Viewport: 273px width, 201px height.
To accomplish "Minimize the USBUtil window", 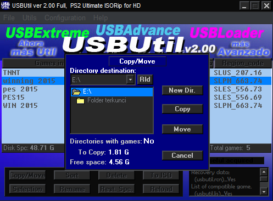I will (244, 5).
